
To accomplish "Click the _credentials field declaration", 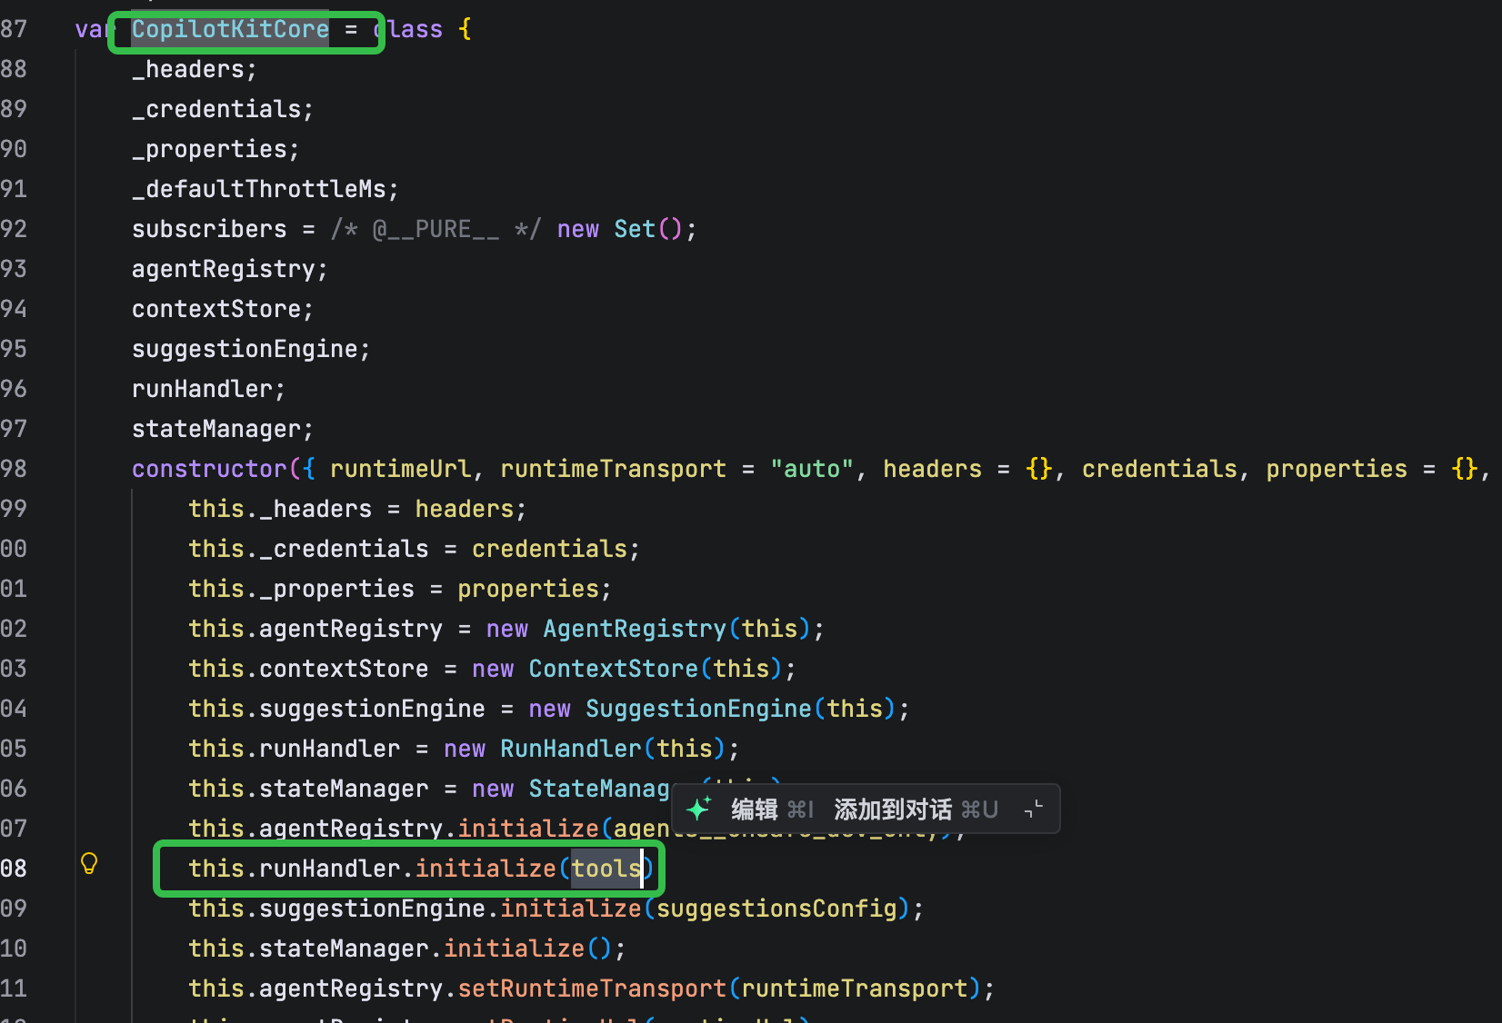I will click(x=223, y=109).
